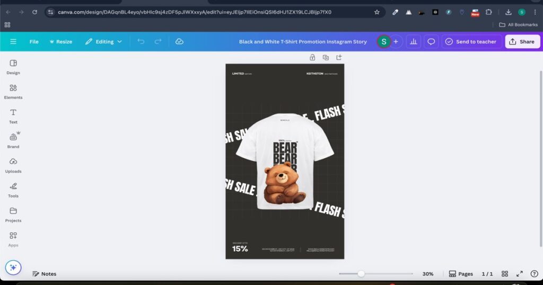
Task: Bookmark this page with the star icon
Action: 377,12
